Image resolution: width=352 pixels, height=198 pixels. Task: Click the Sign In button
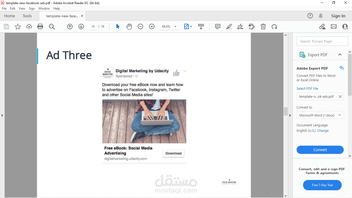(x=338, y=16)
